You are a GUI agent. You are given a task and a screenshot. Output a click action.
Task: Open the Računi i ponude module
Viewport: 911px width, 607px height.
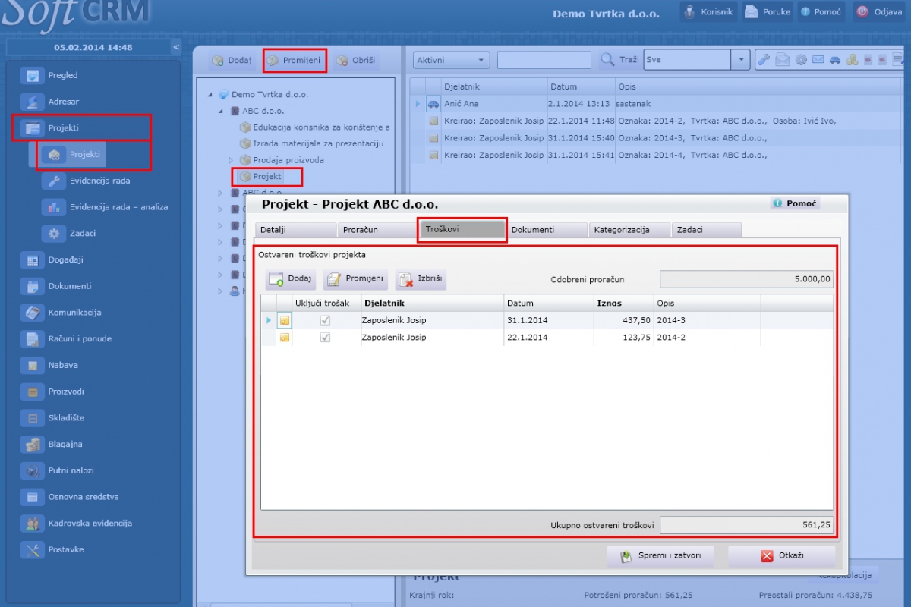point(68,339)
